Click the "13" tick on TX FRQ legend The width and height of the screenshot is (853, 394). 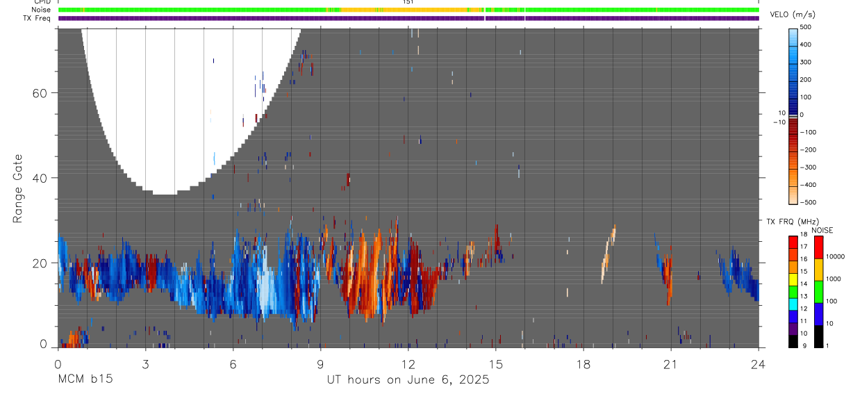tap(804, 296)
